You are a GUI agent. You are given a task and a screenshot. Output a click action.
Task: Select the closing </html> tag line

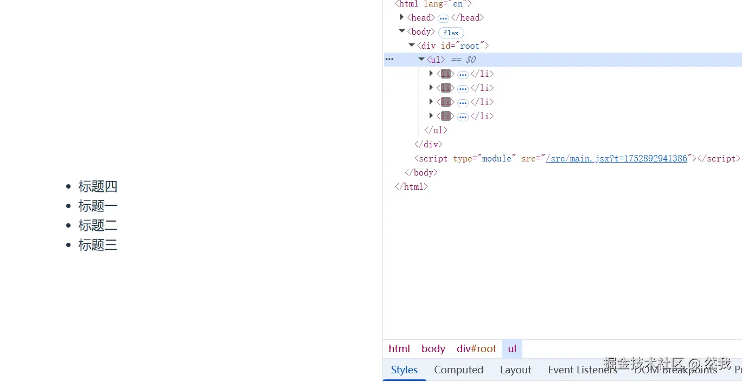[411, 186]
